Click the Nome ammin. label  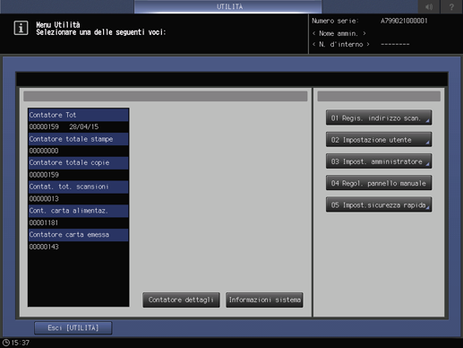coord(339,33)
